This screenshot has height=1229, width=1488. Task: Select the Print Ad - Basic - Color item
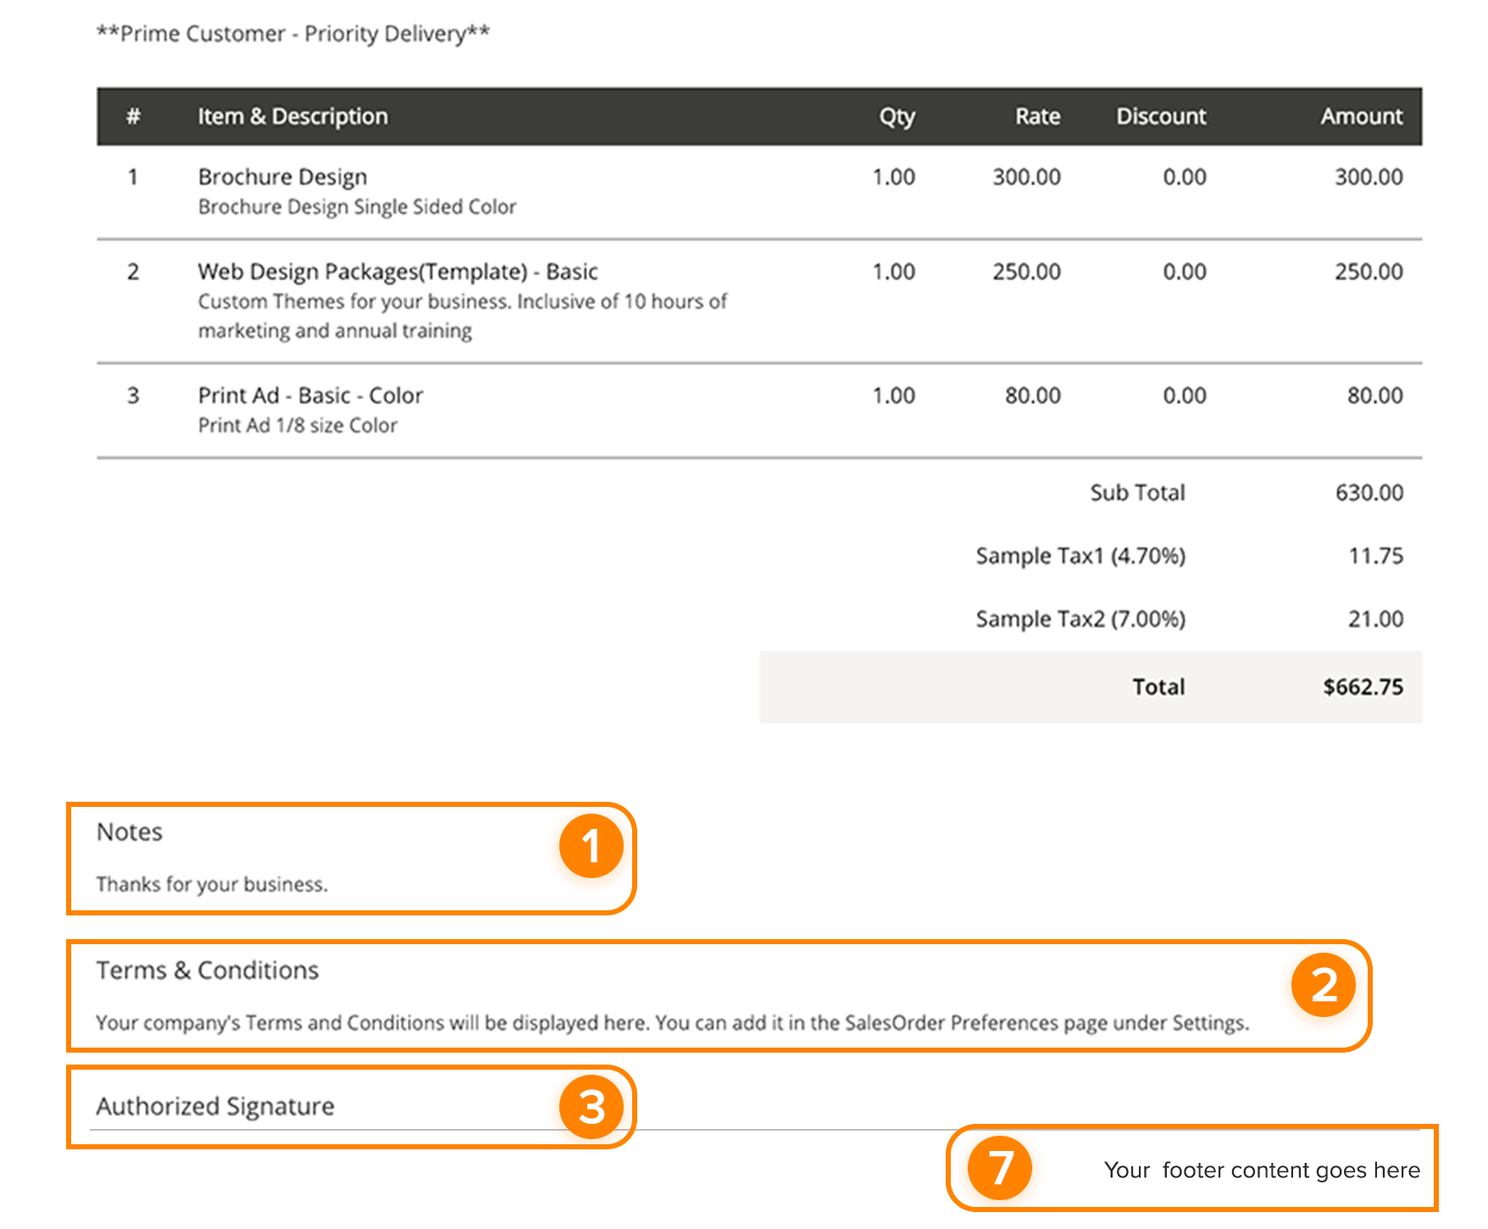pos(310,395)
